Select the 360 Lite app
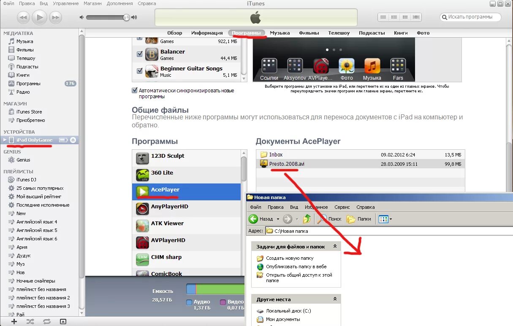The image size is (513, 326). [x=186, y=175]
